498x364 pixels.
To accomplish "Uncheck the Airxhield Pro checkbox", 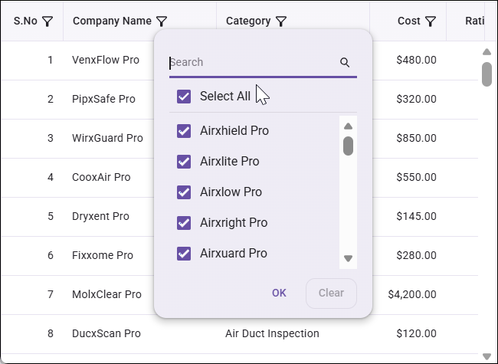I will [184, 131].
